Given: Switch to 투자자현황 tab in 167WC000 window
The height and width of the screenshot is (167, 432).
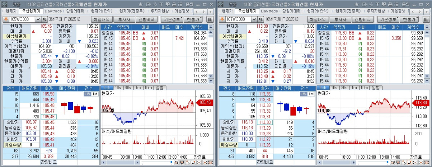Looking at the screenshot, I should click(375, 11).
